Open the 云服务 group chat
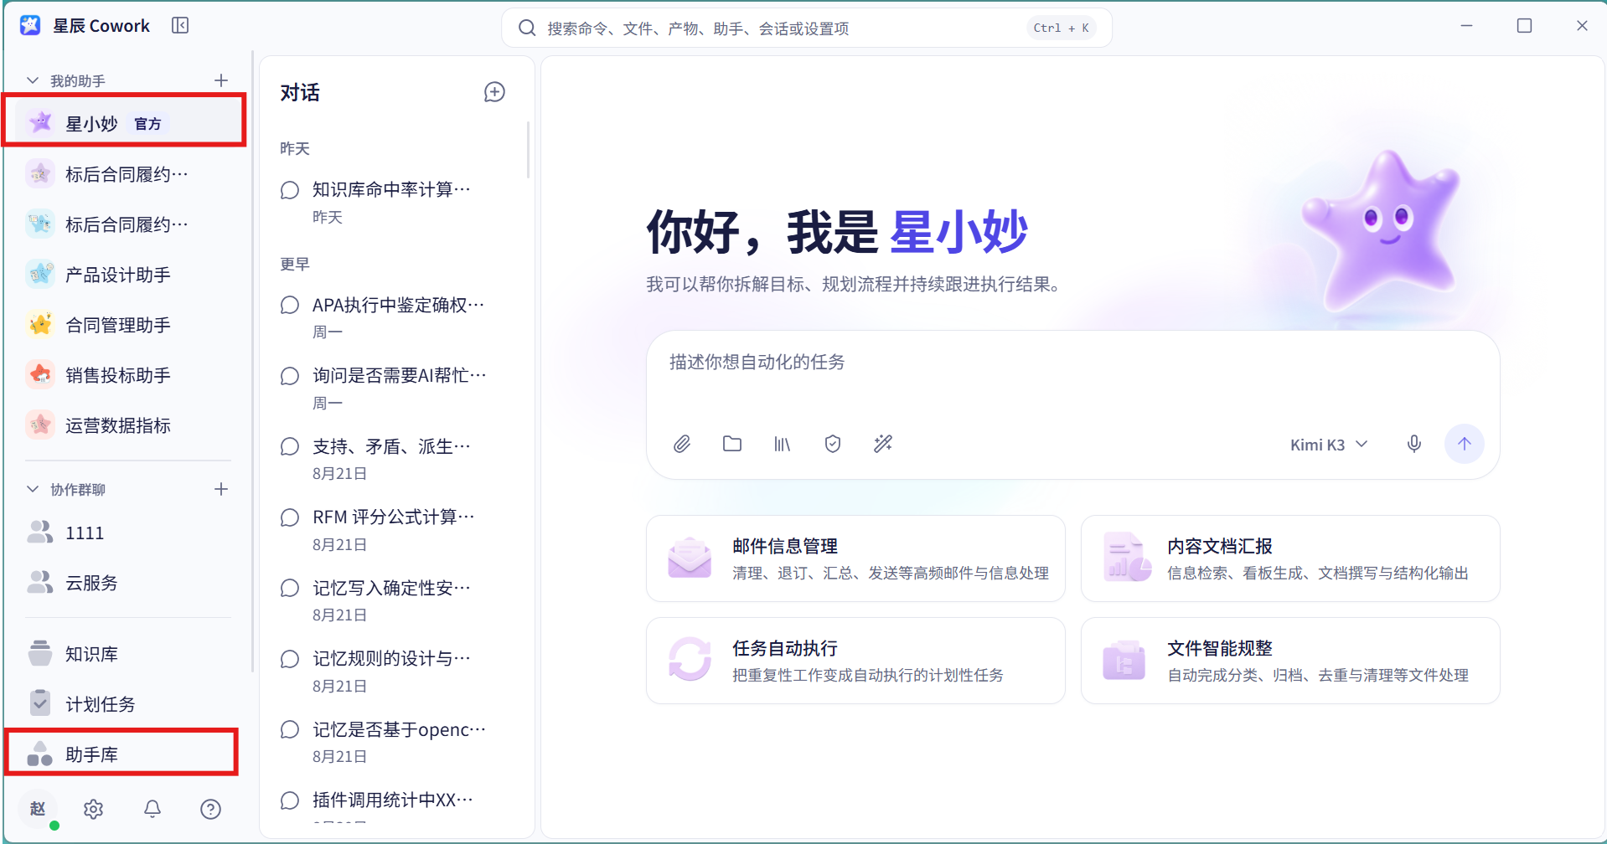The image size is (1607, 844). (126, 583)
